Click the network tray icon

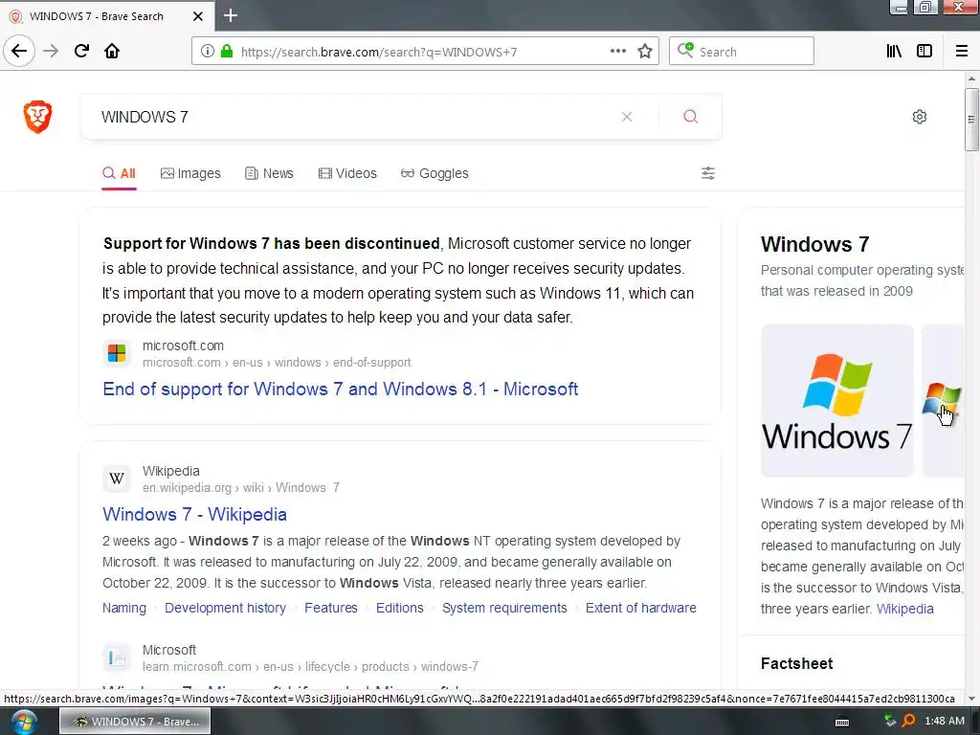tap(890, 722)
